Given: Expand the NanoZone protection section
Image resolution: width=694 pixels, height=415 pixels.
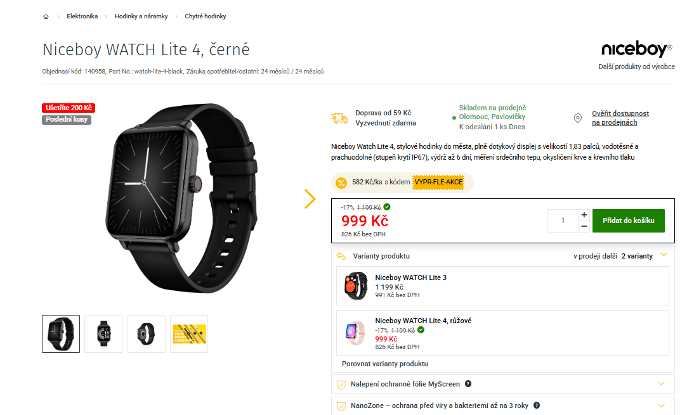Looking at the screenshot, I should 662,405.
